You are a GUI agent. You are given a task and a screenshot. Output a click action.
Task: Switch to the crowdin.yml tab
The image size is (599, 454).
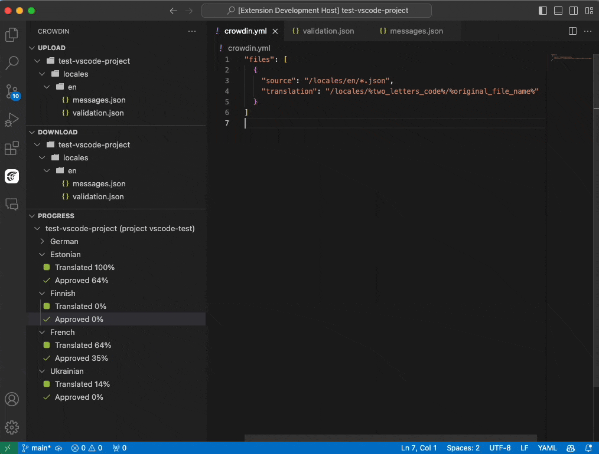245,31
